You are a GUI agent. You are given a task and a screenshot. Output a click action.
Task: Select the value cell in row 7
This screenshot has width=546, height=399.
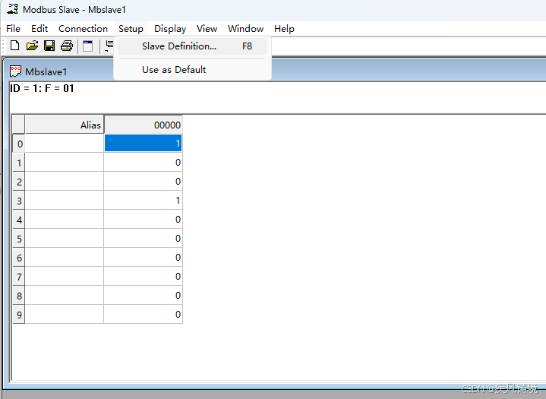coord(143,277)
